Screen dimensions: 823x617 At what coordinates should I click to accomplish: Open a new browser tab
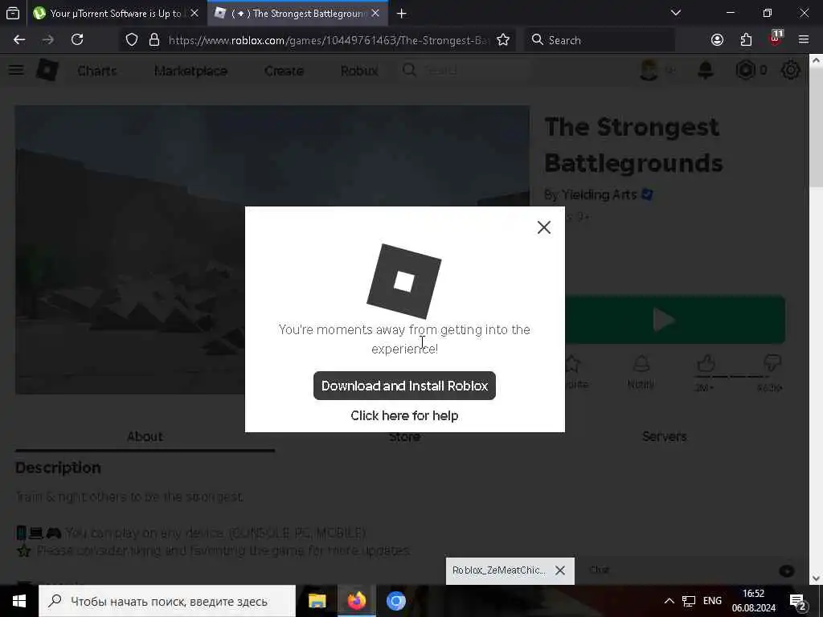pyautogui.click(x=402, y=13)
